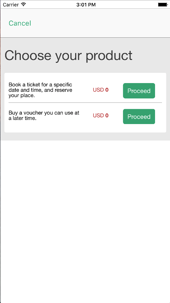Click the USD 0 price for ticket booking
The width and height of the screenshot is (170, 303).
coord(101,90)
